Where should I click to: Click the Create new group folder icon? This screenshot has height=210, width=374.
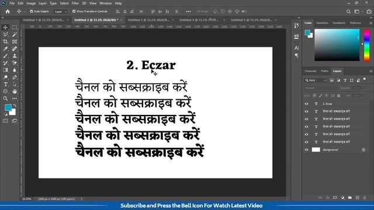point(350,198)
